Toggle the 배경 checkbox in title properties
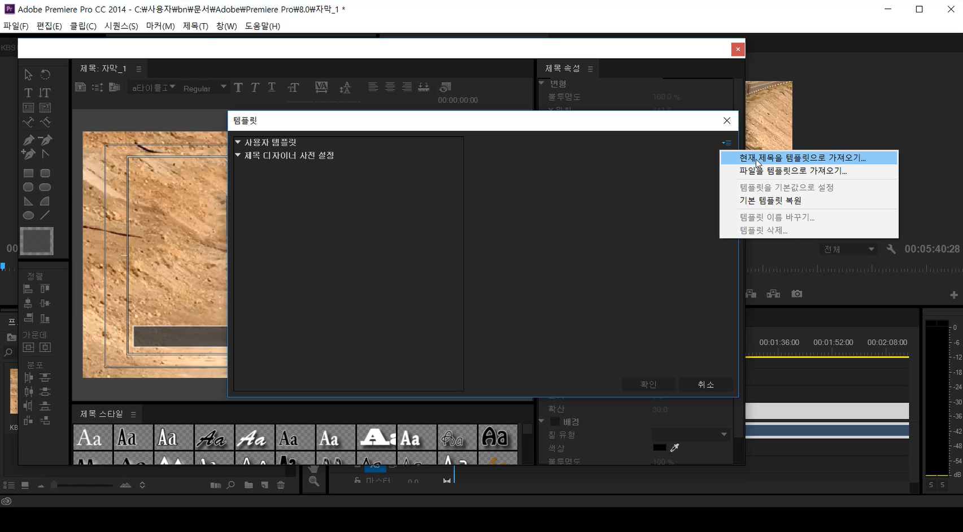963x532 pixels. [555, 422]
